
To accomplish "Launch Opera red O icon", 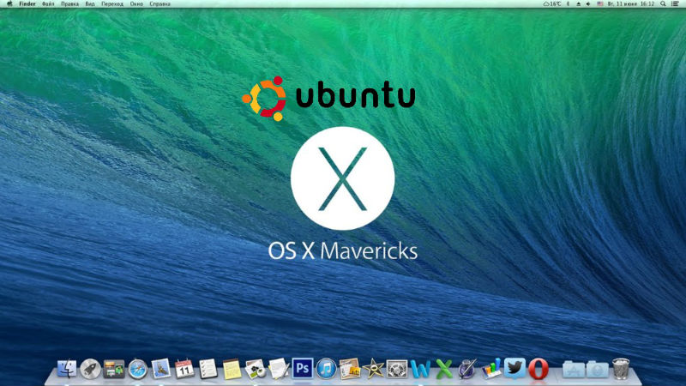I will coord(539,369).
